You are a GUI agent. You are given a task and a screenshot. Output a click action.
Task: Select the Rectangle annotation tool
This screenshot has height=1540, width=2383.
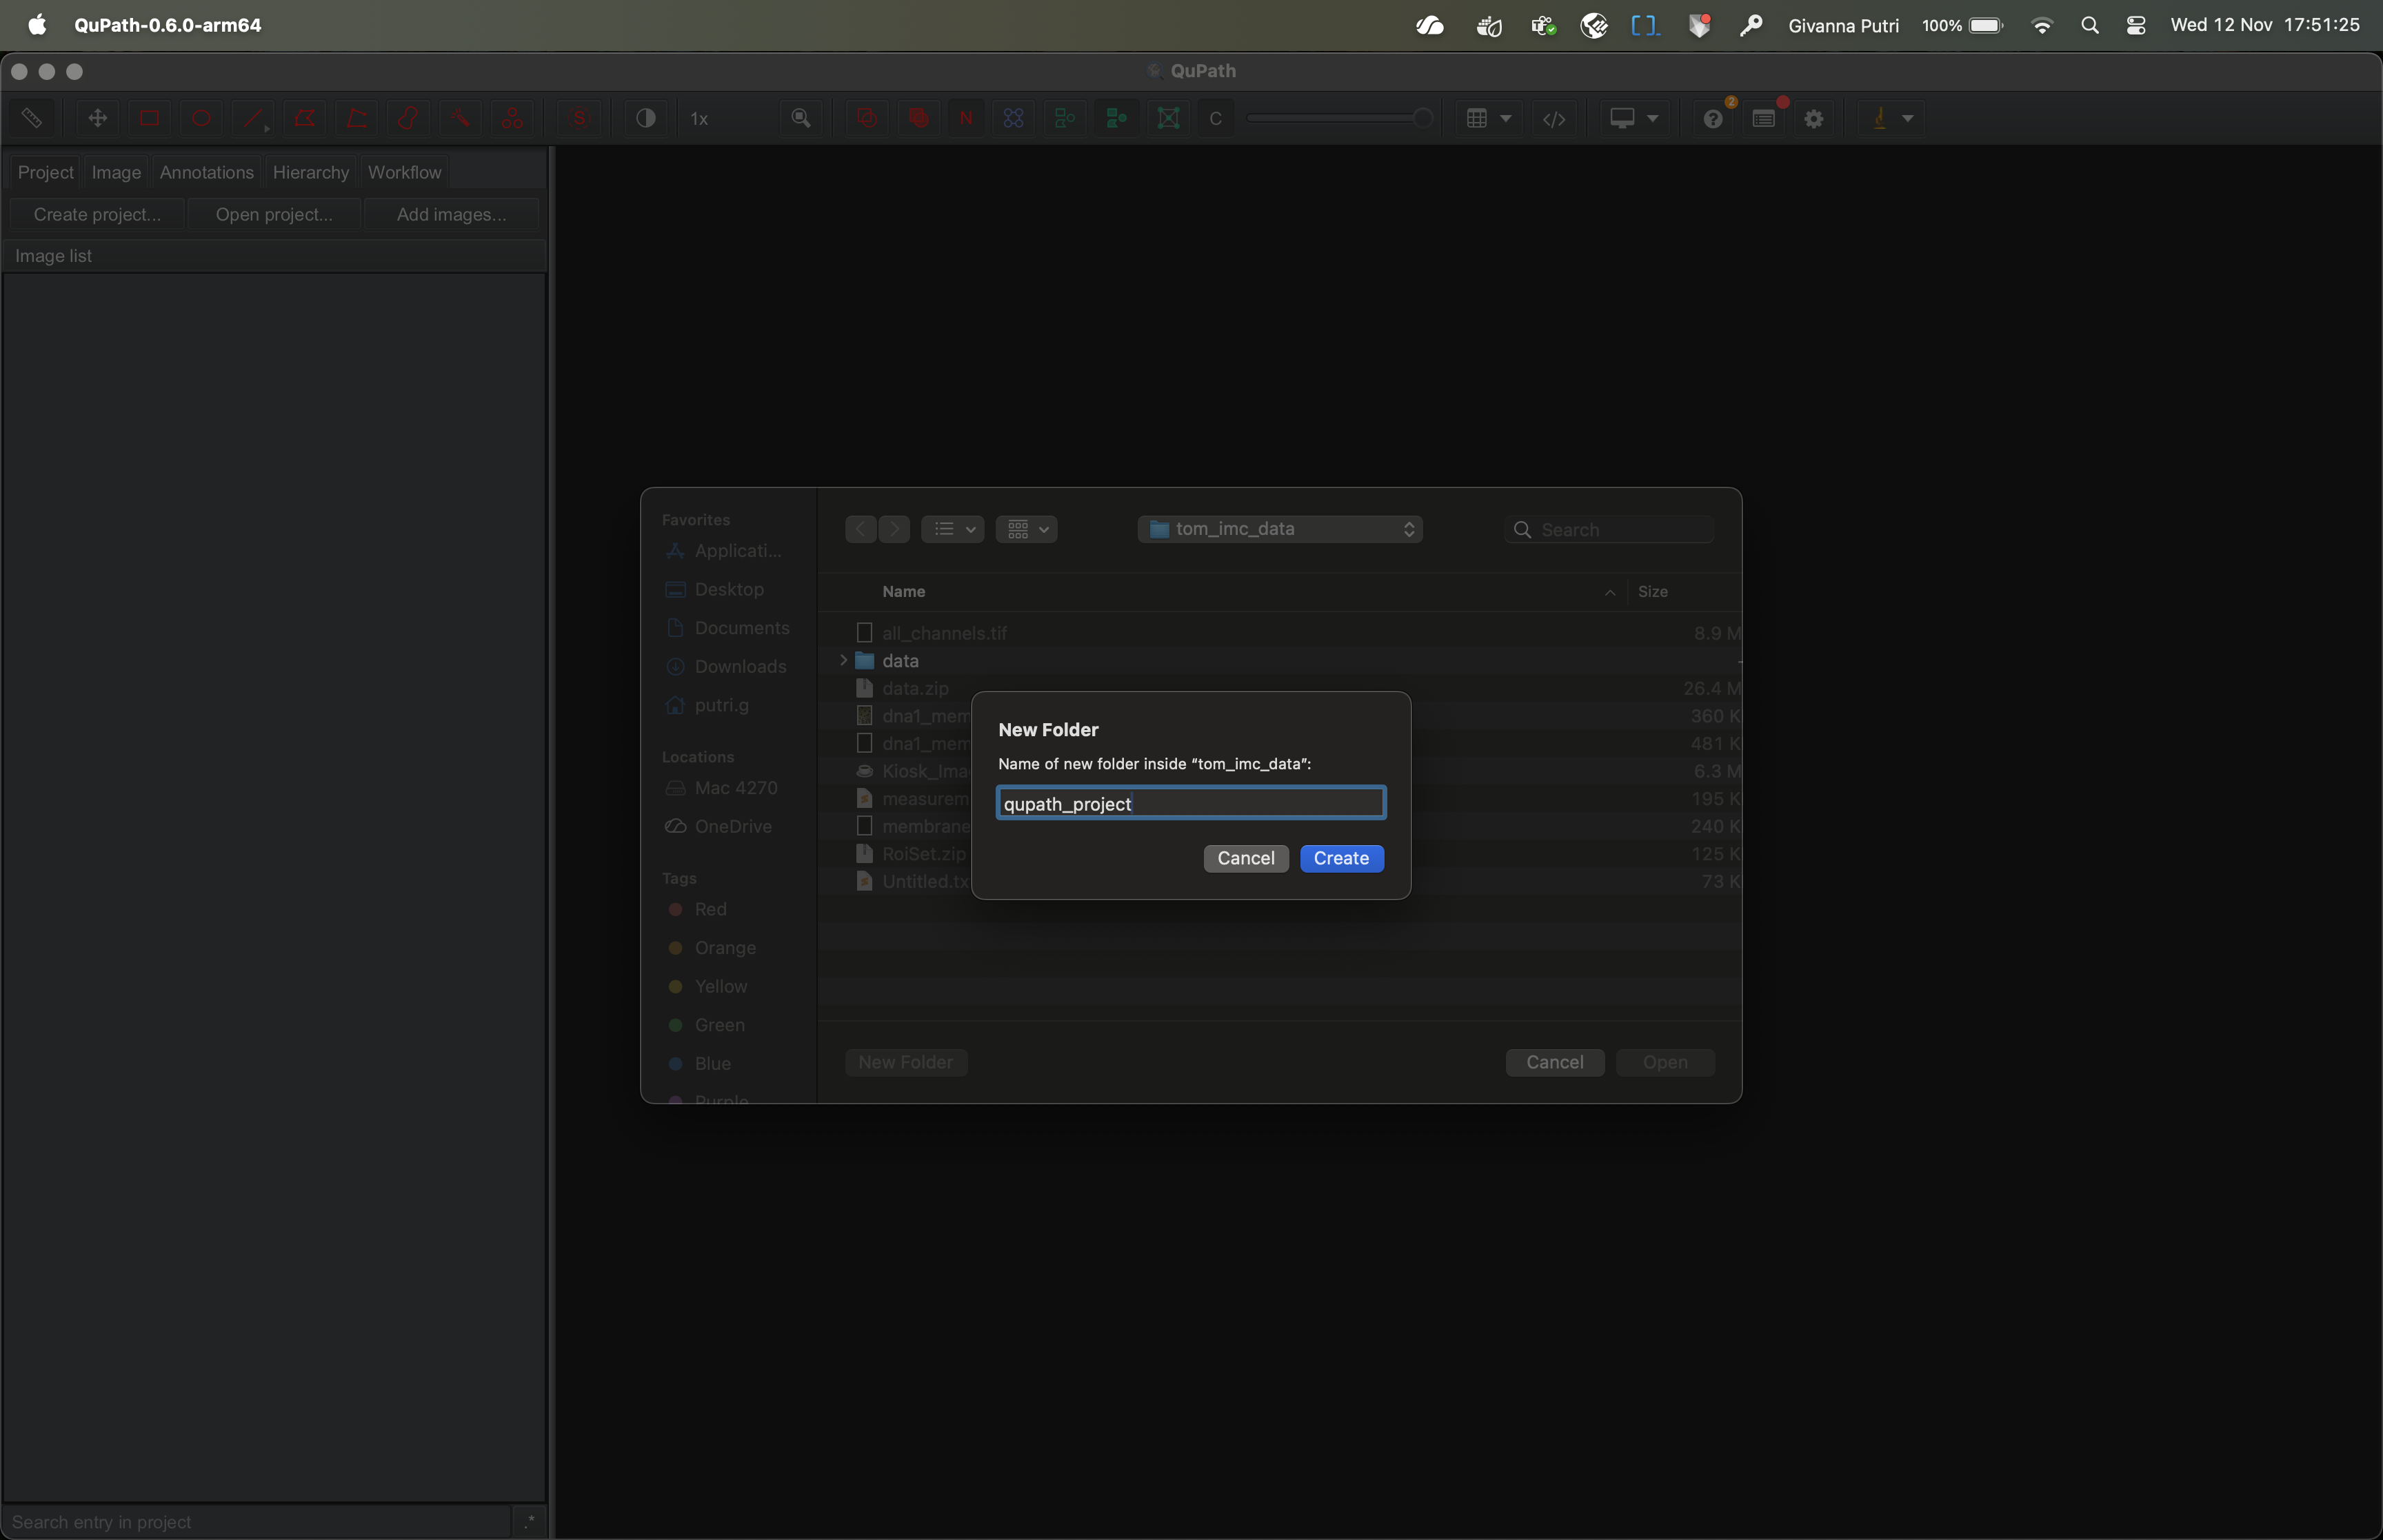point(150,118)
